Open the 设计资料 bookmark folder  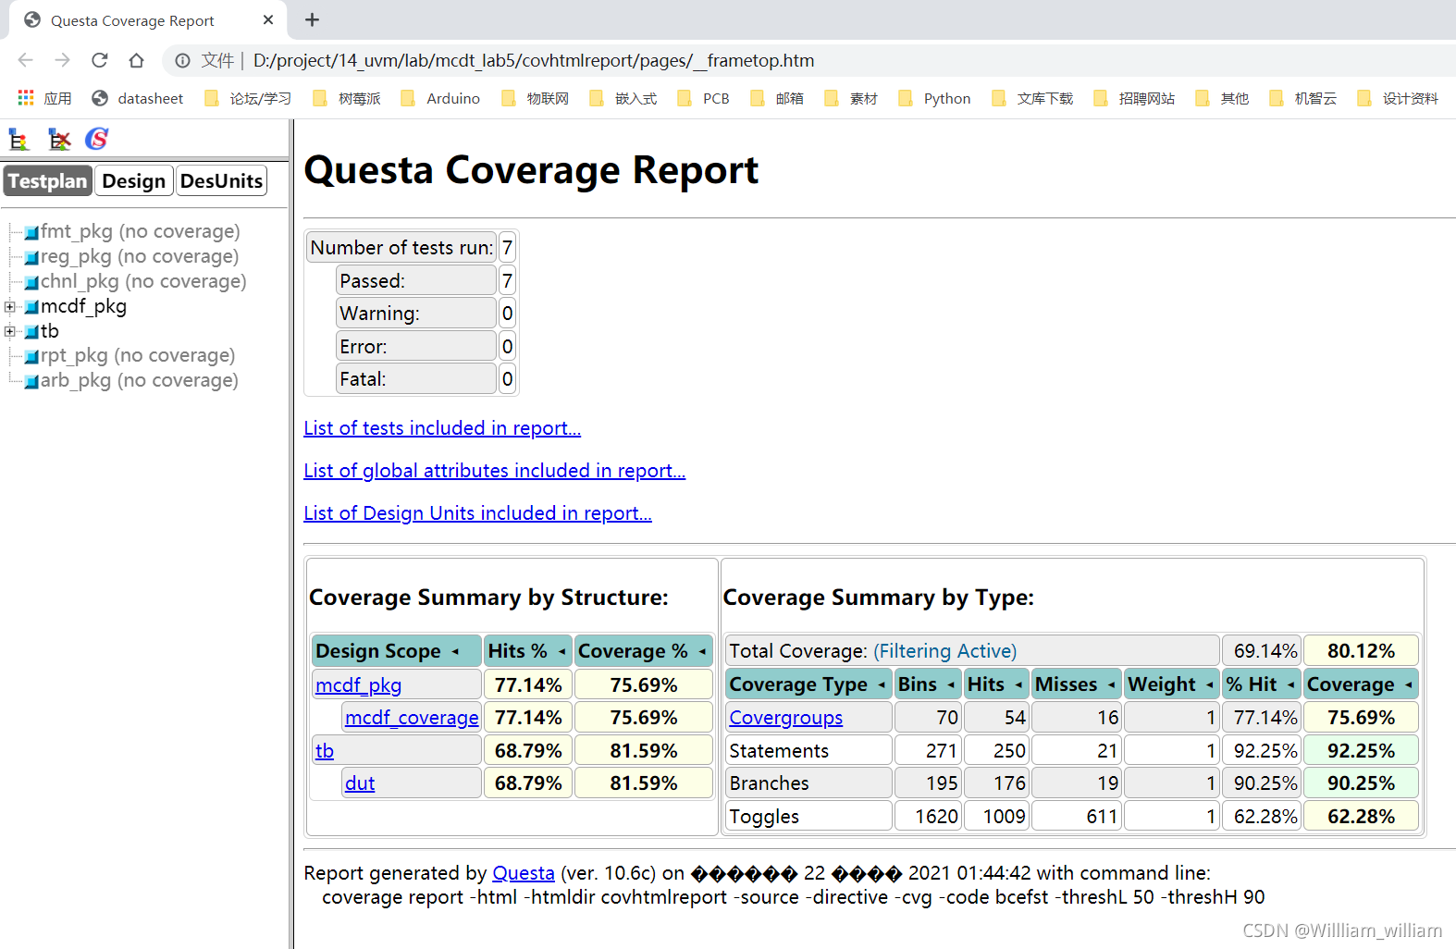click(1398, 98)
